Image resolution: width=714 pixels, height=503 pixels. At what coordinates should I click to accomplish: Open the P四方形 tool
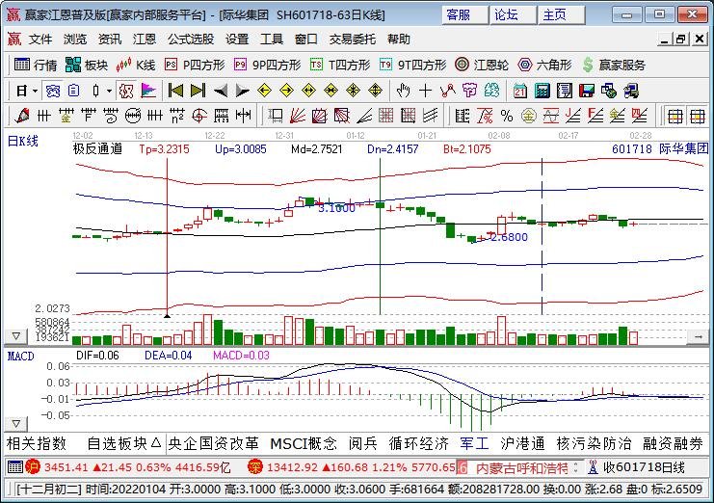[x=195, y=66]
